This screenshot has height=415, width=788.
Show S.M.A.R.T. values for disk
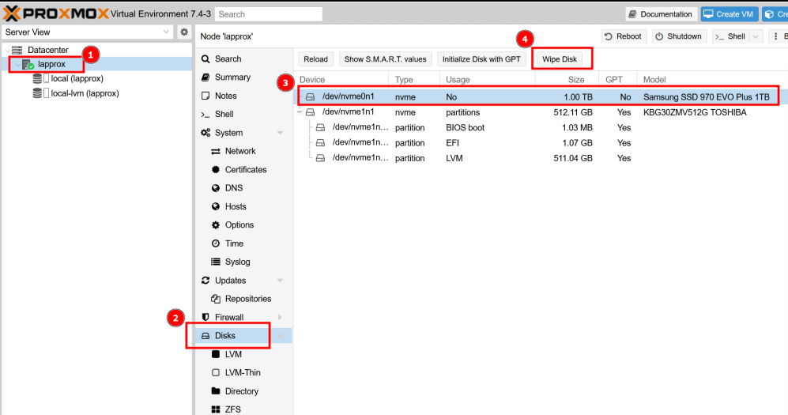[x=385, y=59]
